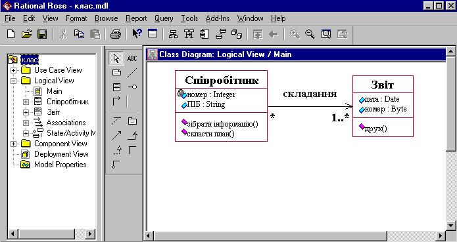Create a new model with New icon

(11, 34)
